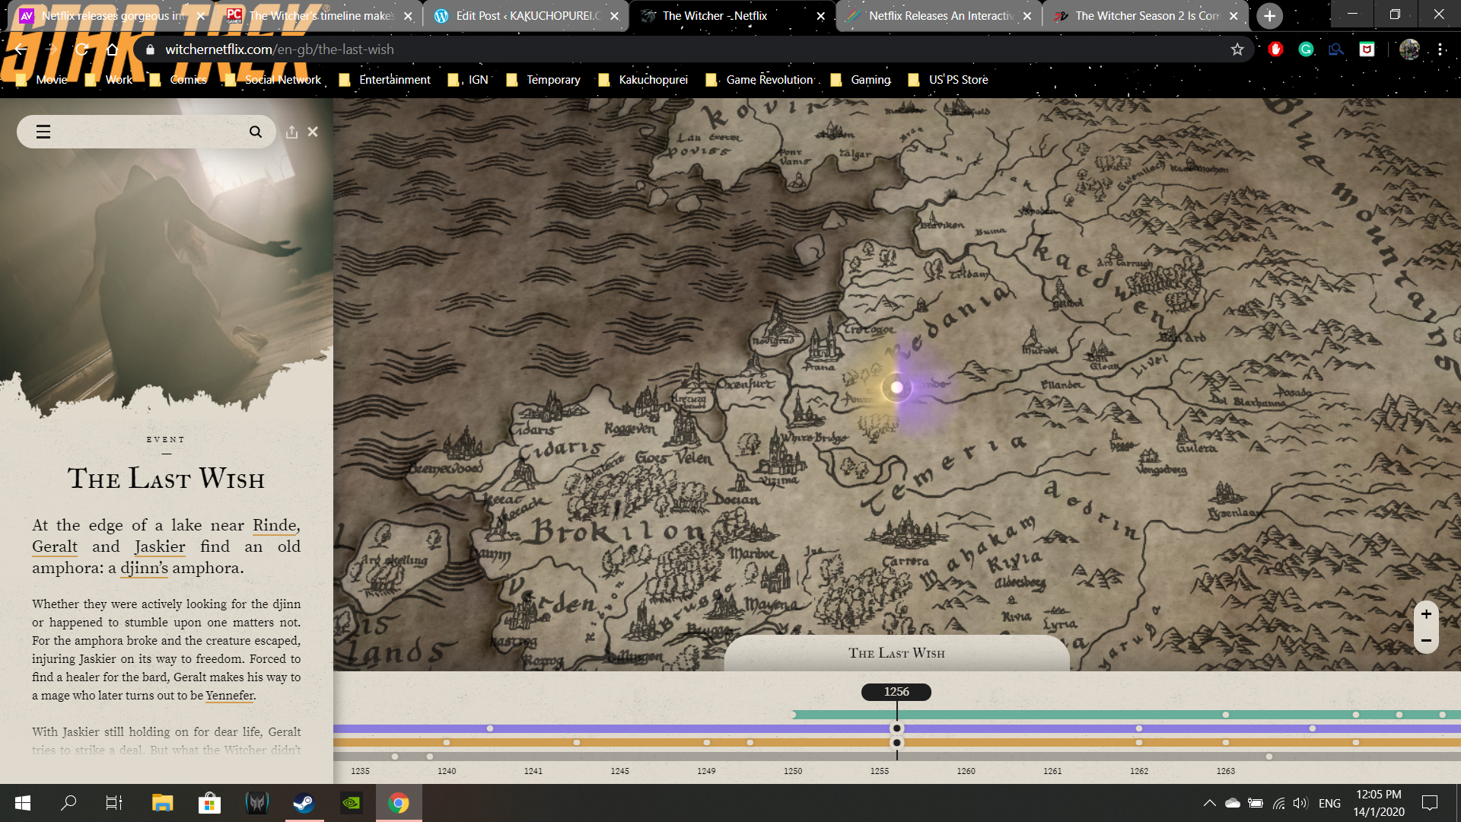Launch the Witcher app from the taskbar
This screenshot has width=1461, height=822.
click(x=257, y=803)
